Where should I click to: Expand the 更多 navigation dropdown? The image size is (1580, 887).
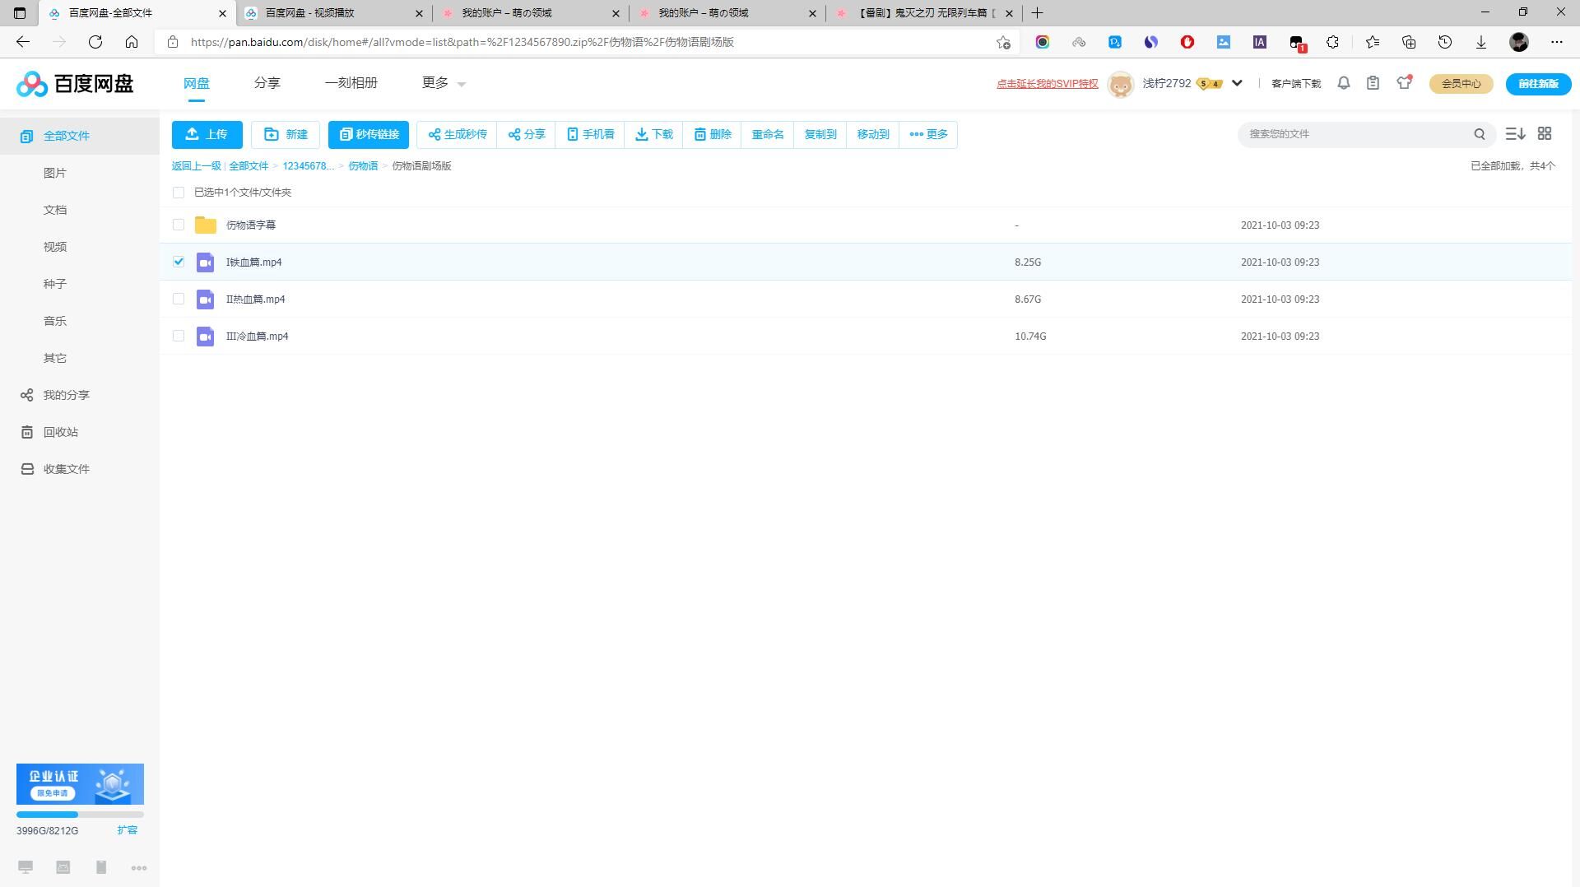click(444, 83)
